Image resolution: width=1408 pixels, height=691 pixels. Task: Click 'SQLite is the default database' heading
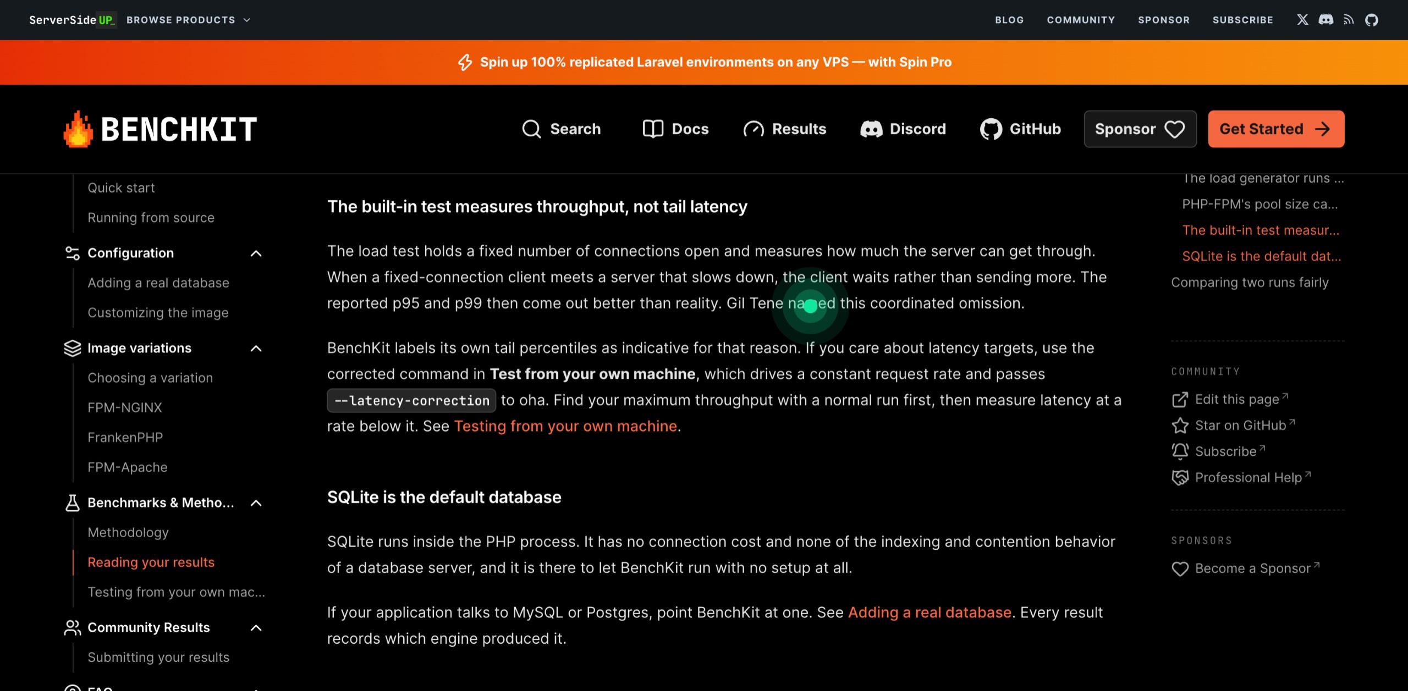(444, 497)
